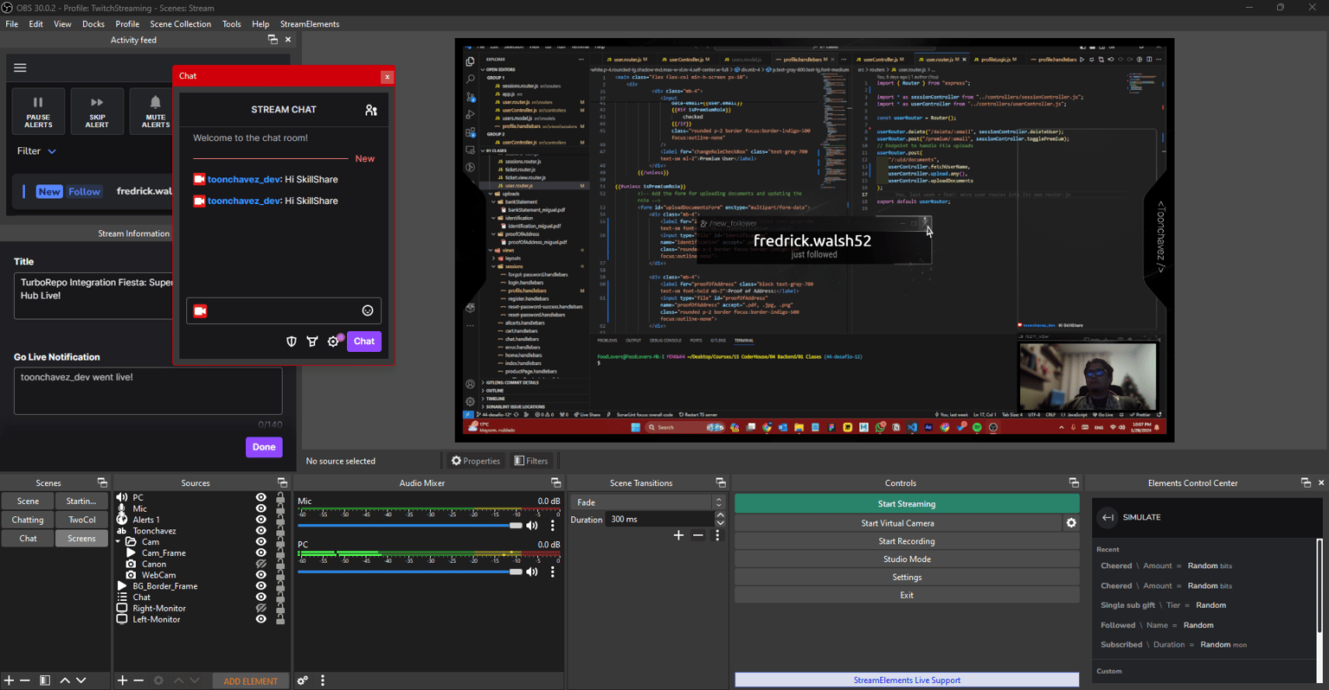1329x690 pixels.
Task: Switch to the Chatting scene
Action: click(28, 520)
